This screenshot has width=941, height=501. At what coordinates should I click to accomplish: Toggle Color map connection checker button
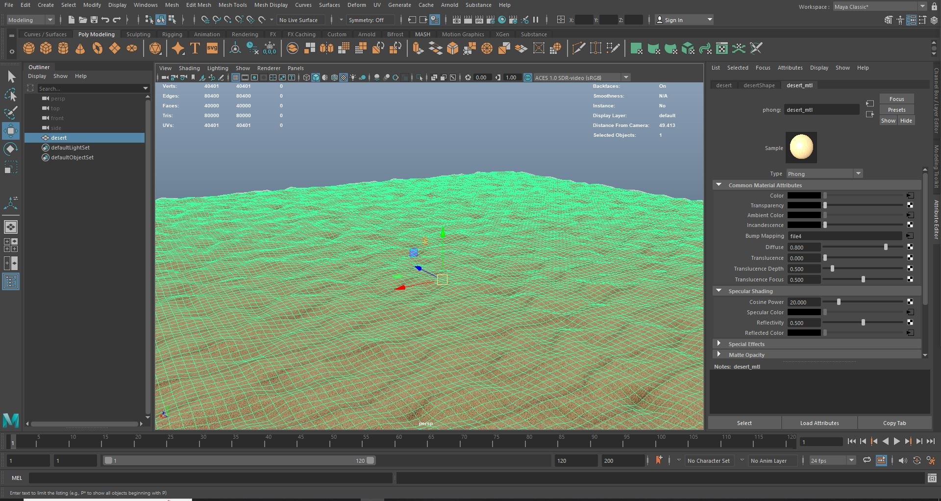(x=910, y=196)
